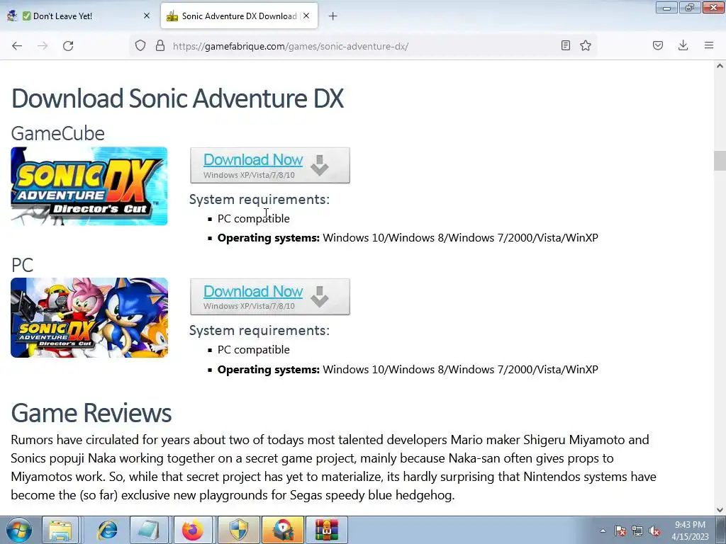Viewport: 726px width, 544px height.
Task: Click Download Now under PC
Action: 253,291
